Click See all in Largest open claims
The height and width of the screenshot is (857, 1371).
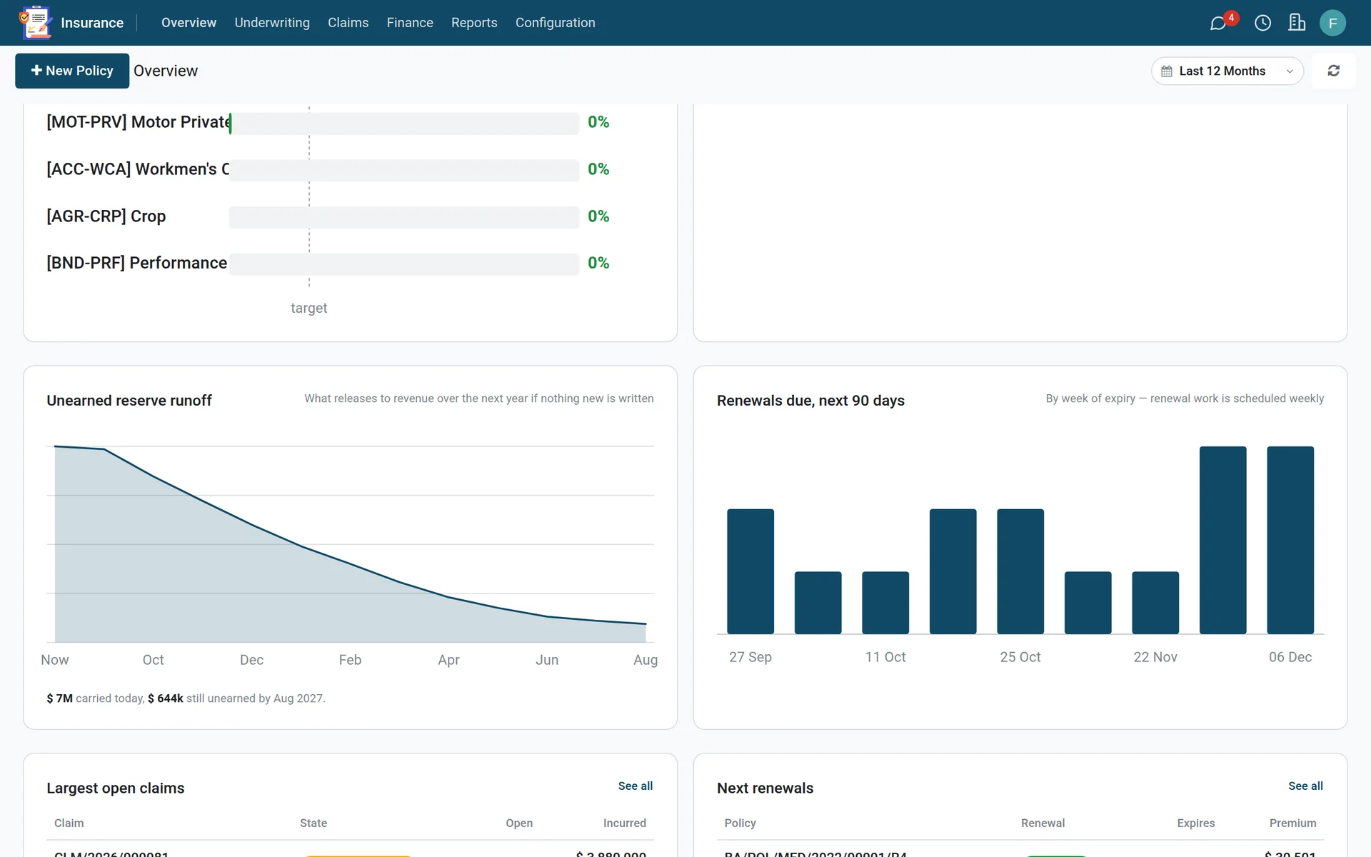click(635, 786)
